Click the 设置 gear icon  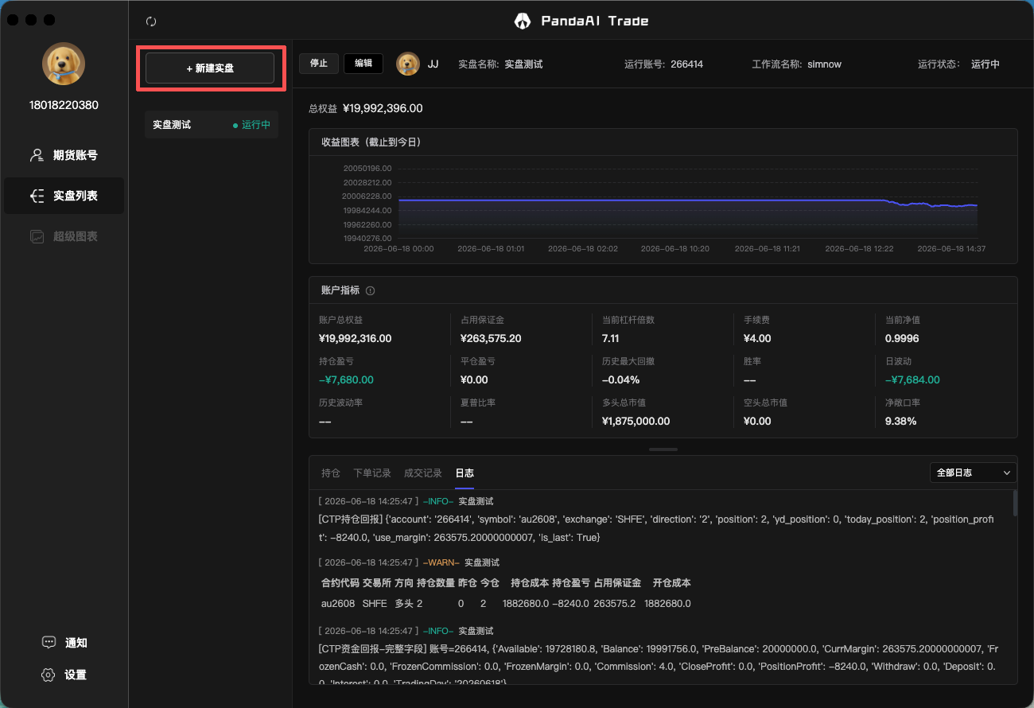pos(49,675)
